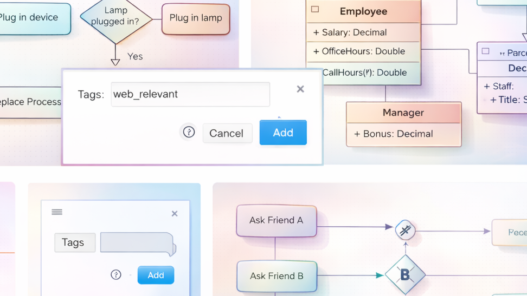The image size is (527, 296).
Task: Click the Cancel button
Action: click(x=227, y=133)
